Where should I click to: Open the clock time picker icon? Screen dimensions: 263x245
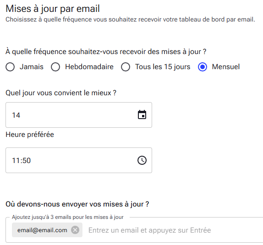(x=142, y=160)
